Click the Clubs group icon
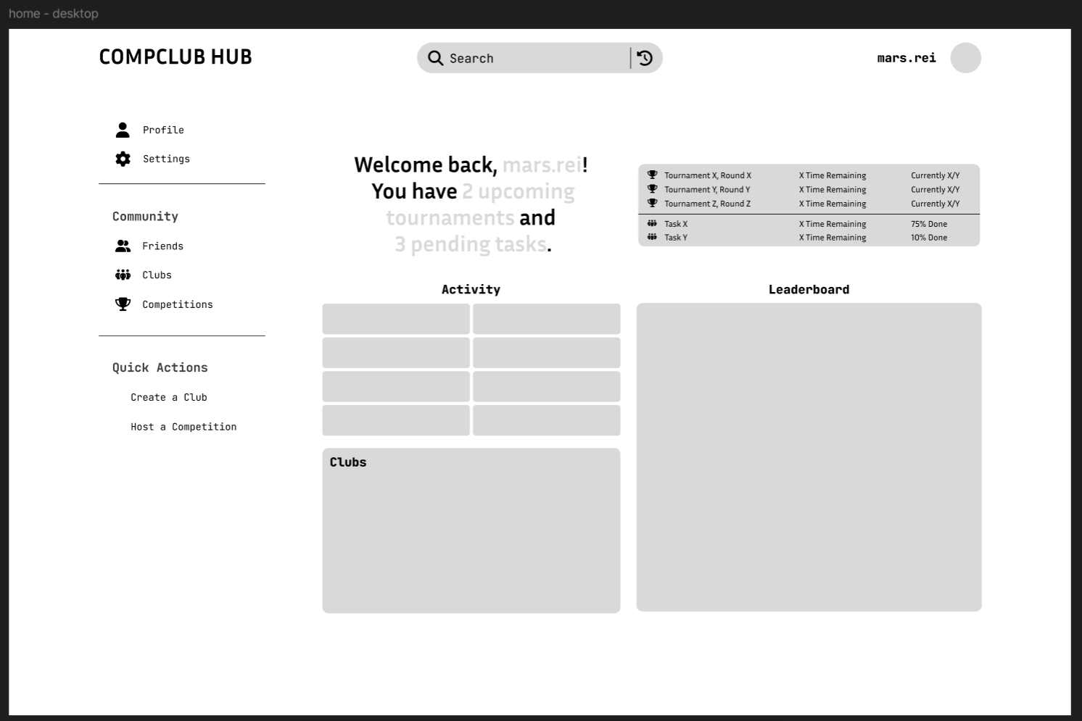This screenshot has height=721, width=1082. 123,275
